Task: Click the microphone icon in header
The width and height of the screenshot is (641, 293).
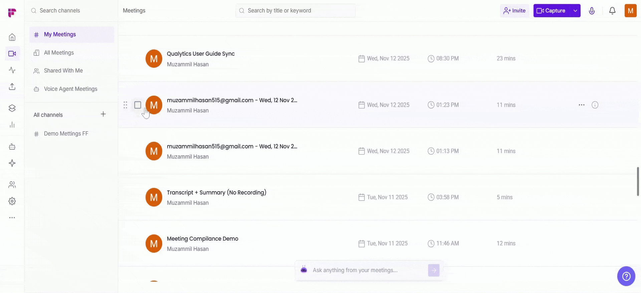Action: (592, 11)
